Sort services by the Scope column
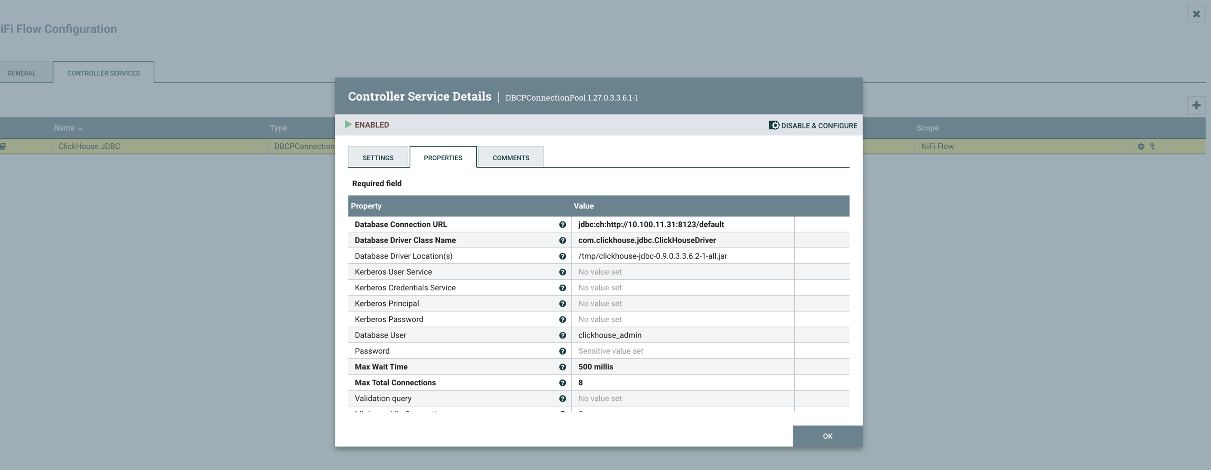Viewport: 1211px width, 470px height. tap(928, 128)
